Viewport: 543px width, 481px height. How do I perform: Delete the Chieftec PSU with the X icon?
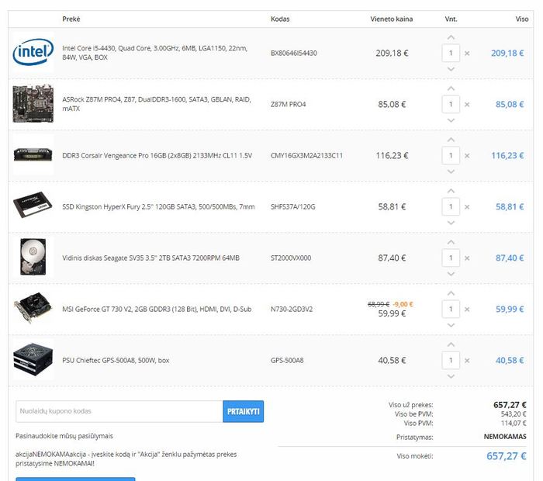point(467,361)
